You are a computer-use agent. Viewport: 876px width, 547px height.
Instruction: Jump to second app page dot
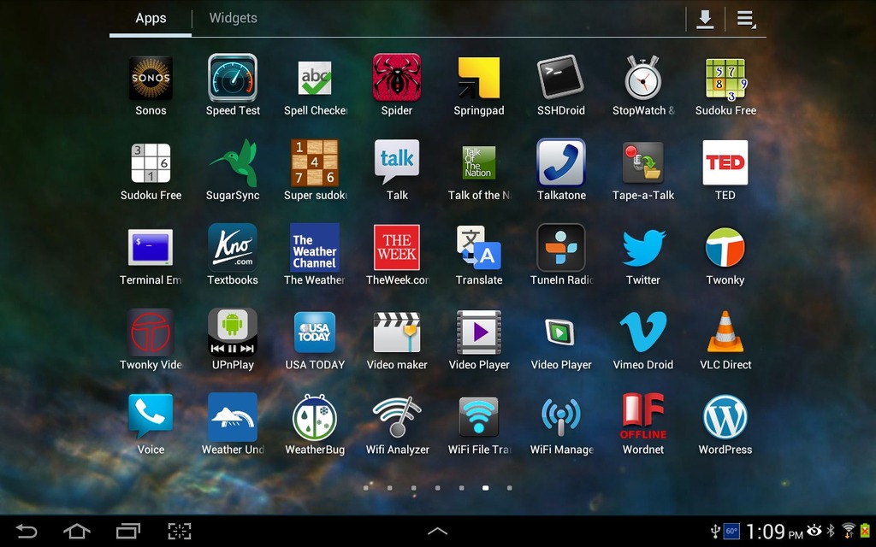390,488
